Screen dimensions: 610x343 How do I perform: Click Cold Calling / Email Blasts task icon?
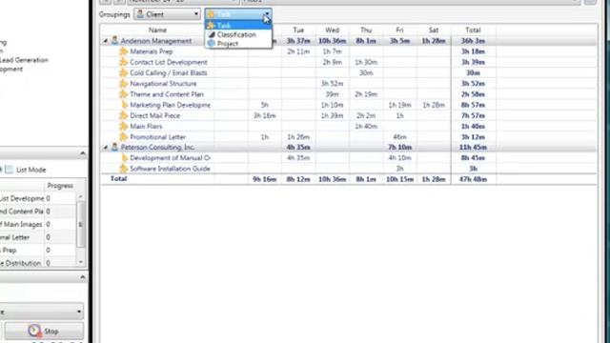click(x=123, y=72)
